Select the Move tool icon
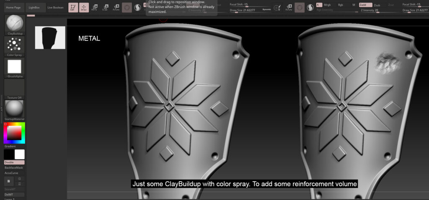This screenshot has height=200, width=429. pos(94,8)
